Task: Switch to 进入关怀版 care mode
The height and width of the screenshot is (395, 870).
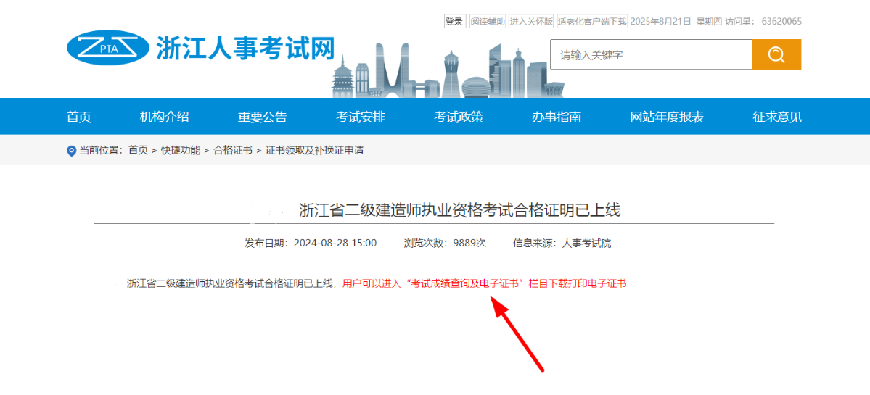Action: (531, 22)
